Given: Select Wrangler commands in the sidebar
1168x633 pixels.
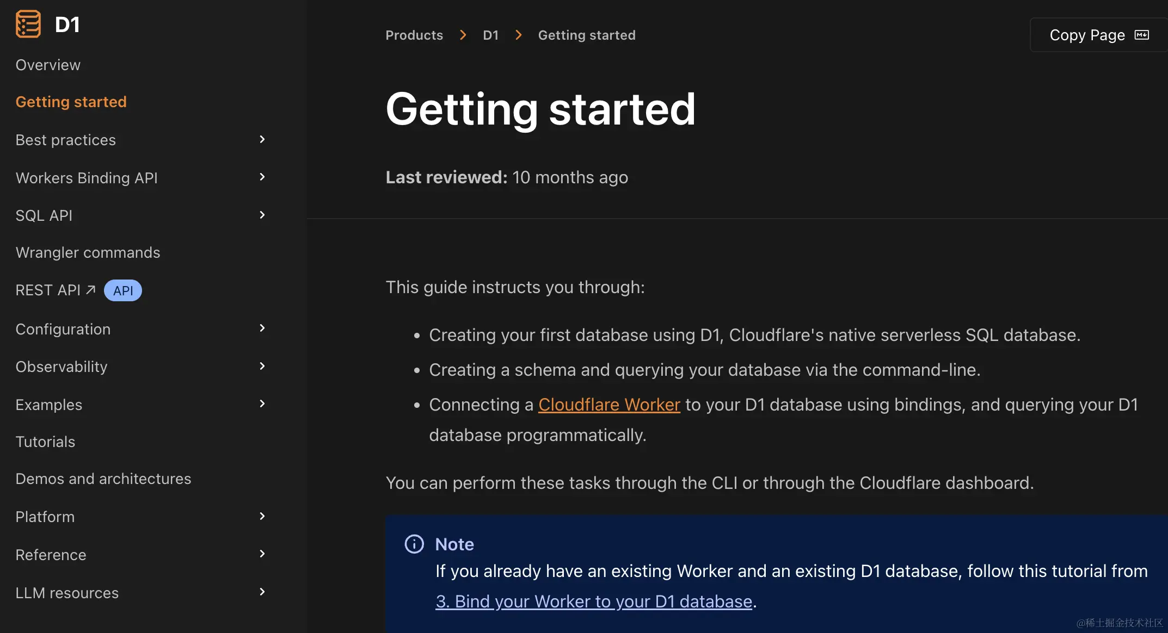Looking at the screenshot, I should tap(88, 252).
